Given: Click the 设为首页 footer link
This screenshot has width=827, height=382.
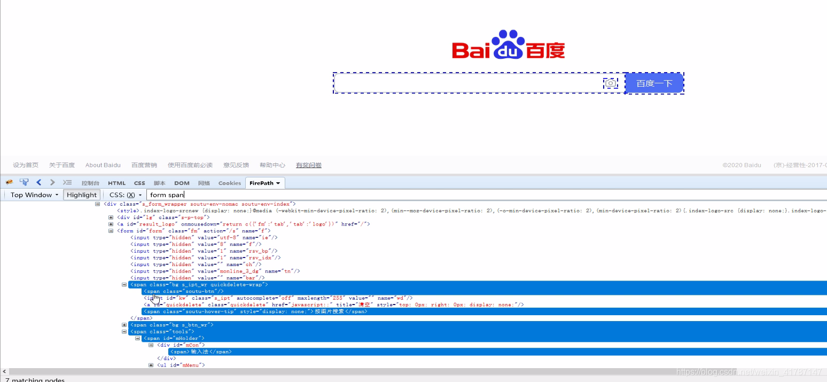Looking at the screenshot, I should click(26, 165).
